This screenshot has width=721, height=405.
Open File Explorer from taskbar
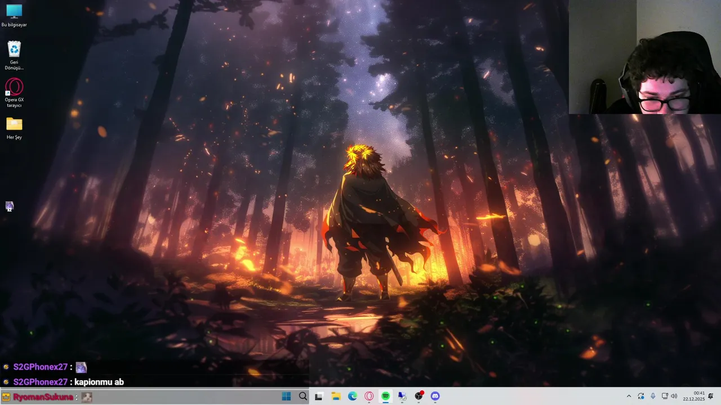tap(336, 396)
